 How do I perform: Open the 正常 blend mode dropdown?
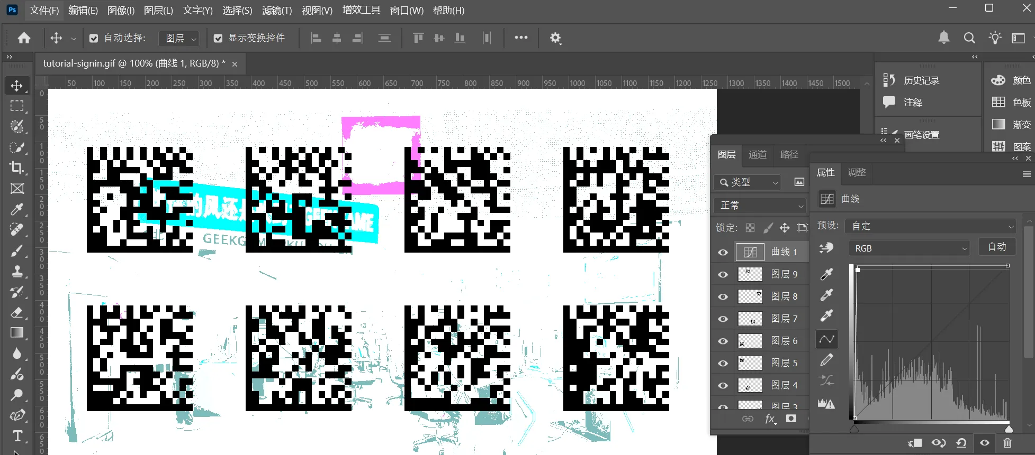tap(760, 205)
